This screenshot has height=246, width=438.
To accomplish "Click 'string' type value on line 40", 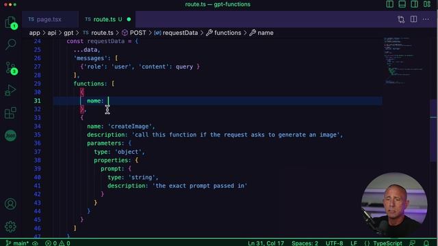I will pyautogui.click(x=142, y=178).
